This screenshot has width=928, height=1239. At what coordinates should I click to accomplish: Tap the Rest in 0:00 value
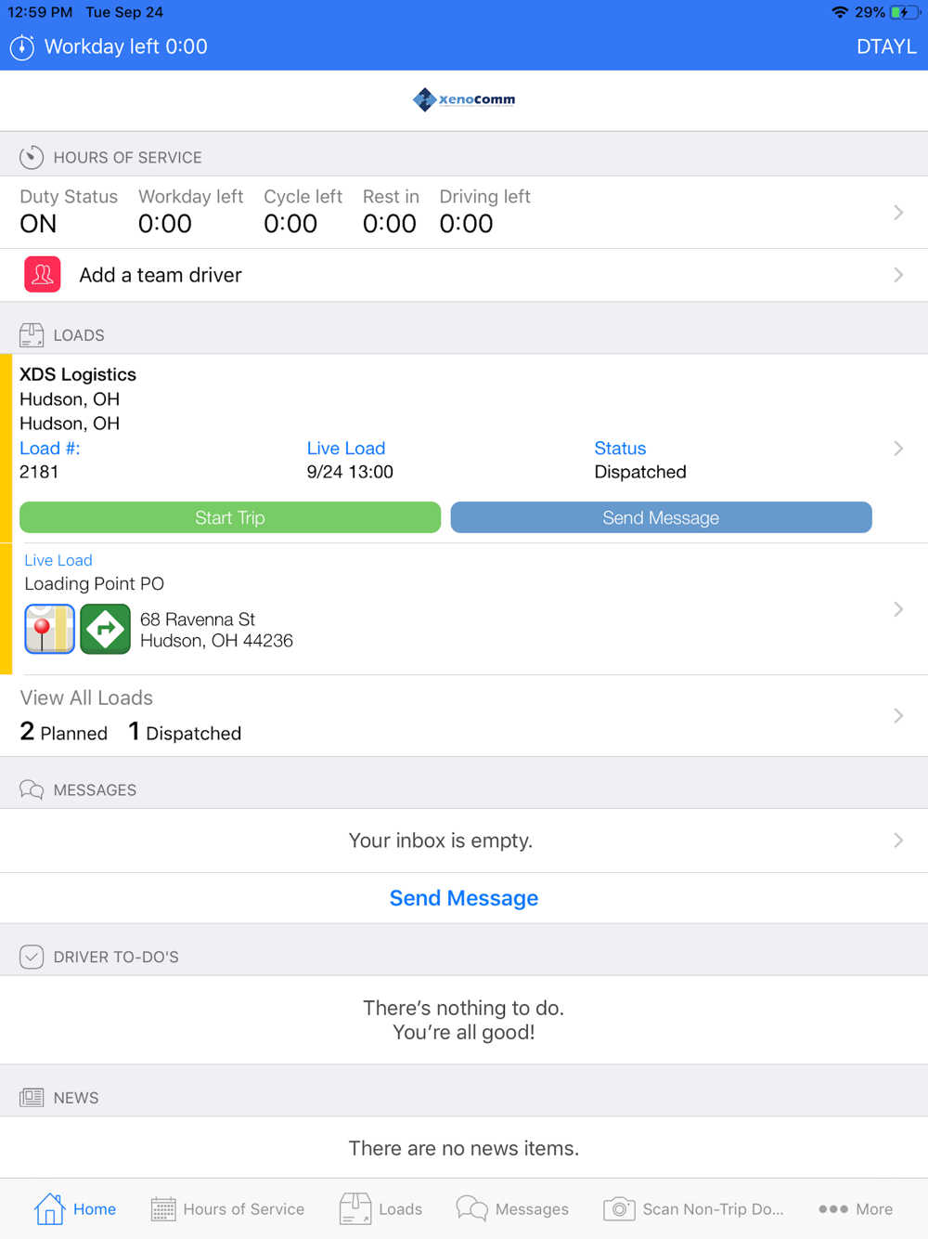(x=390, y=224)
